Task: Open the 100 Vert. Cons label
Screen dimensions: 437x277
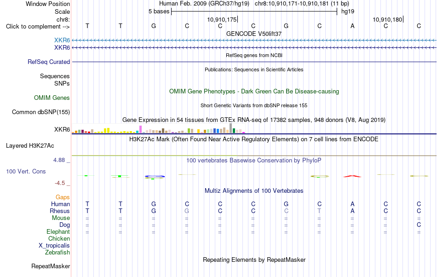Action: 26,171
